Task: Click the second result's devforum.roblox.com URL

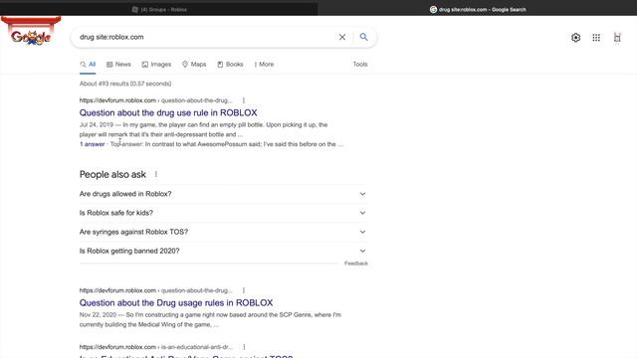Action: 156,290
